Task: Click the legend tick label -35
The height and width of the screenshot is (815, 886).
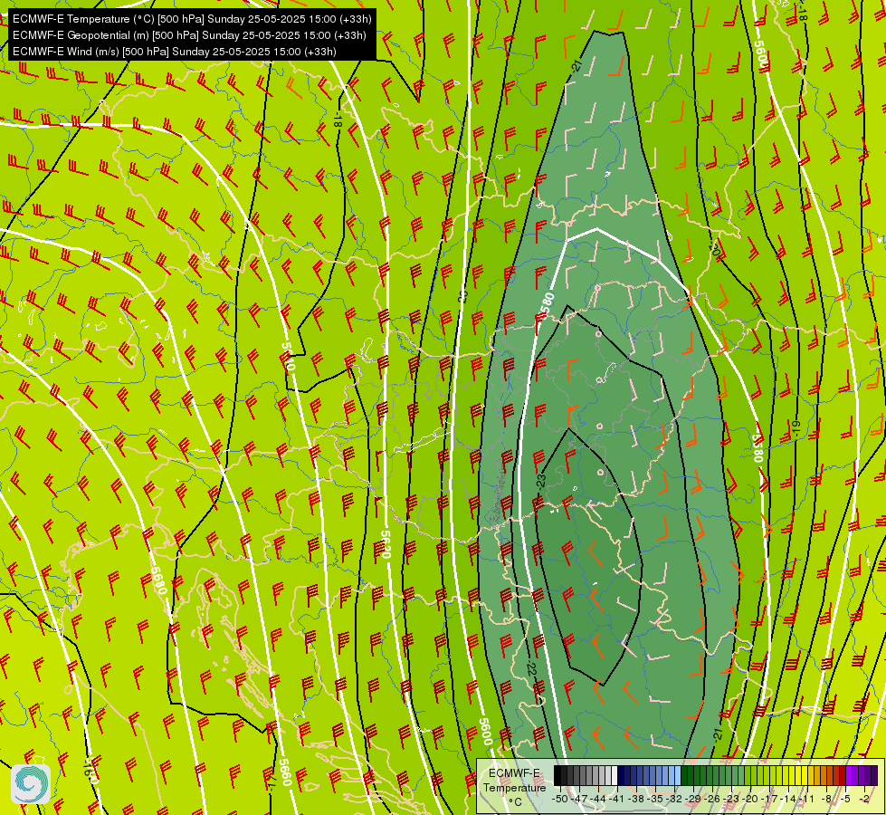Action: pos(655,799)
